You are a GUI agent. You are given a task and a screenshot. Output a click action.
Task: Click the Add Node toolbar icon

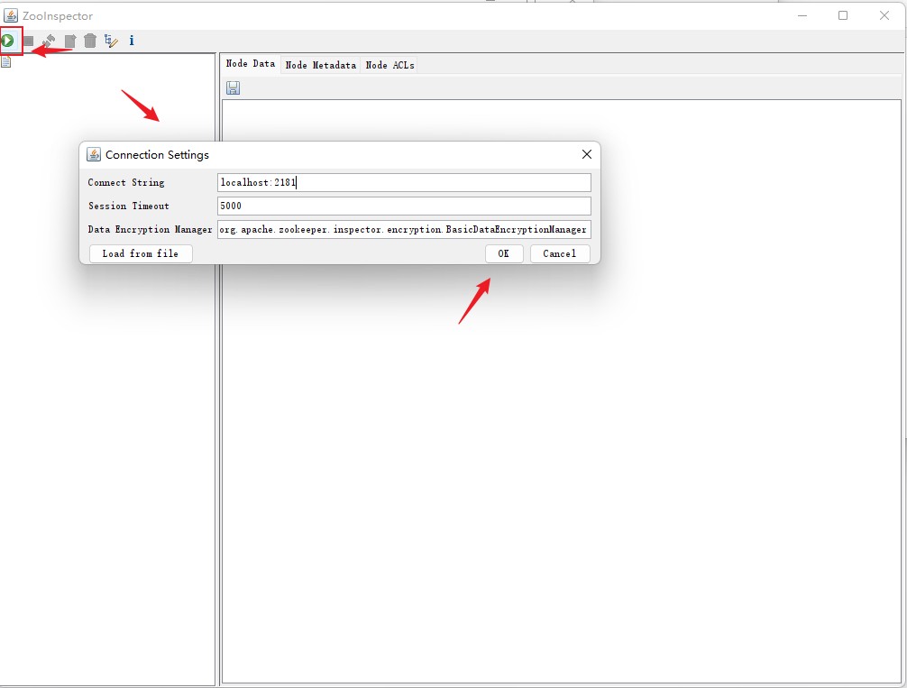pyautogui.click(x=69, y=41)
